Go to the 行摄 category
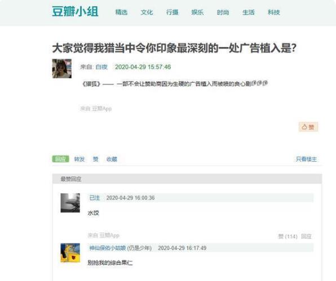Screen dimensions: 336x281 [x=173, y=12]
